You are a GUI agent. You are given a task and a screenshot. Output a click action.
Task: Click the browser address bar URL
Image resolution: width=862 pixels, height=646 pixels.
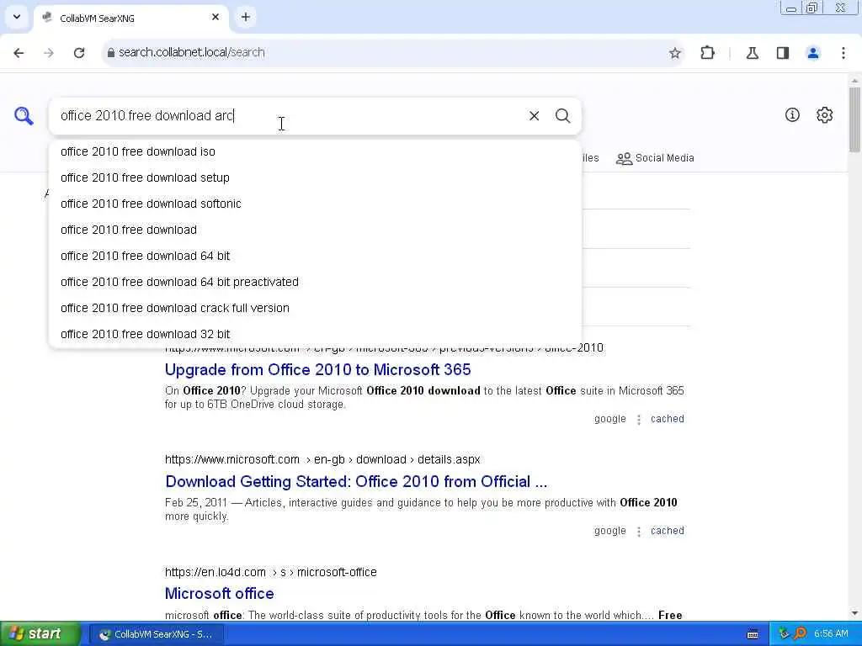click(192, 53)
